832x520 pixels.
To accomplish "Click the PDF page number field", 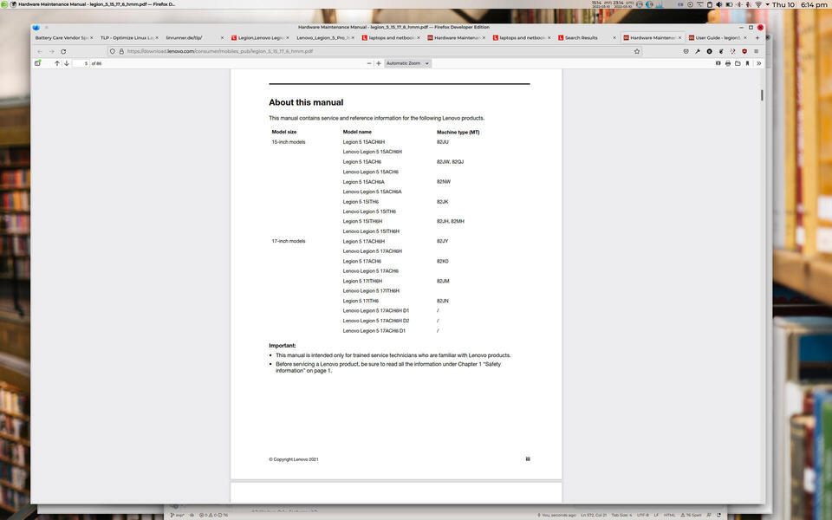I will [81, 63].
